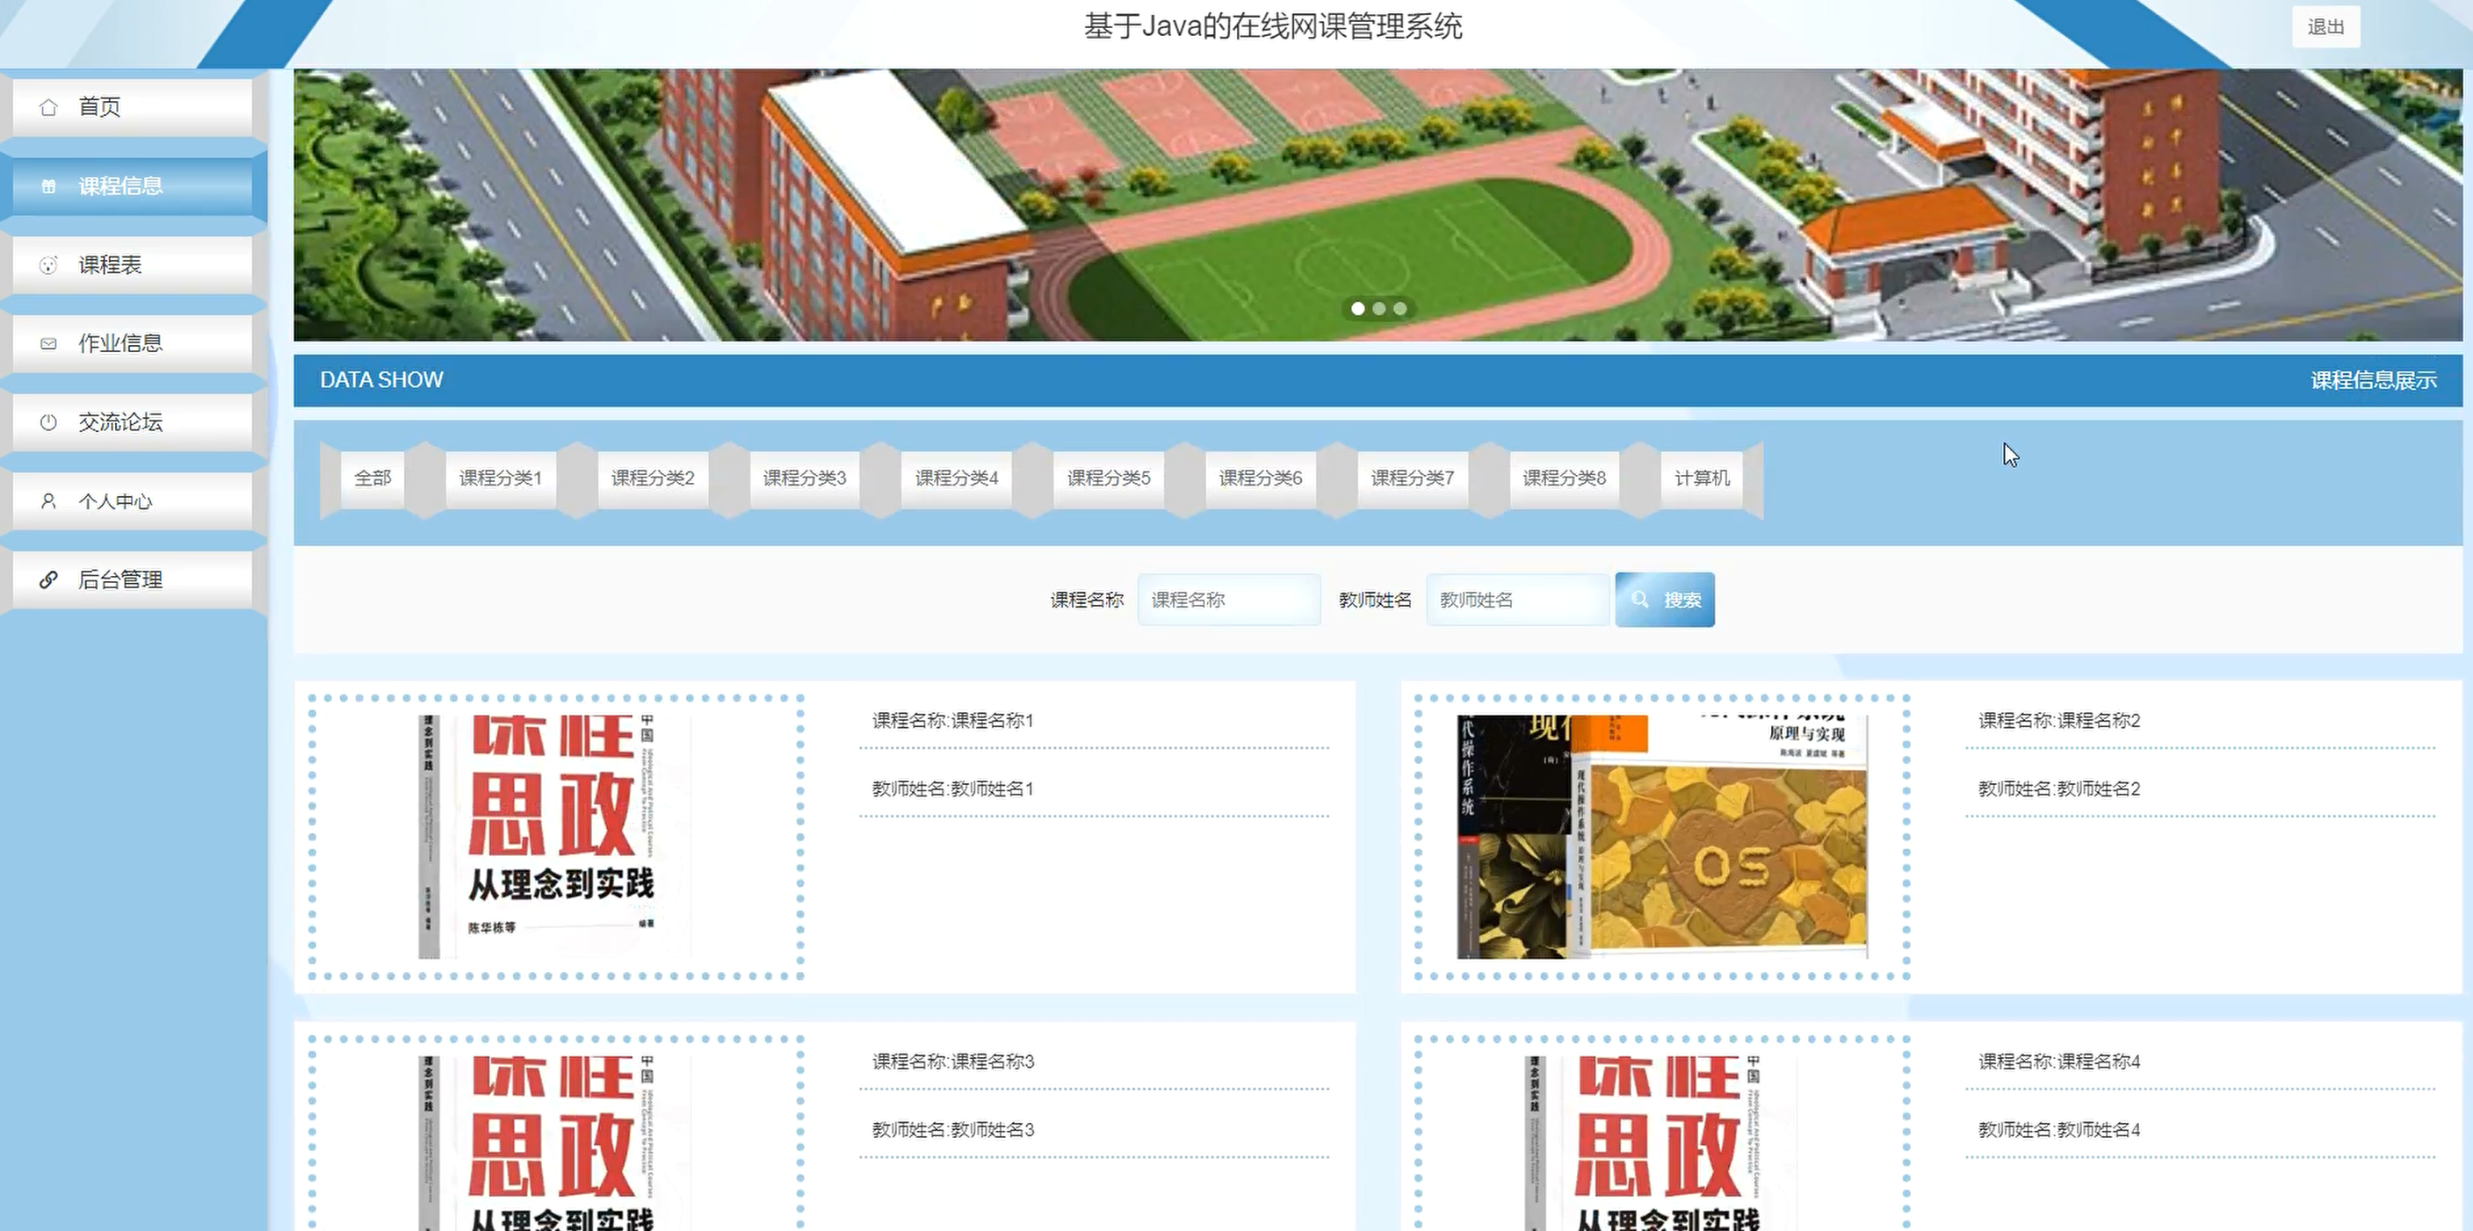Open the 课程名称2 OS book cover thumbnail
Image resolution: width=2473 pixels, height=1231 pixels.
[x=1662, y=837]
